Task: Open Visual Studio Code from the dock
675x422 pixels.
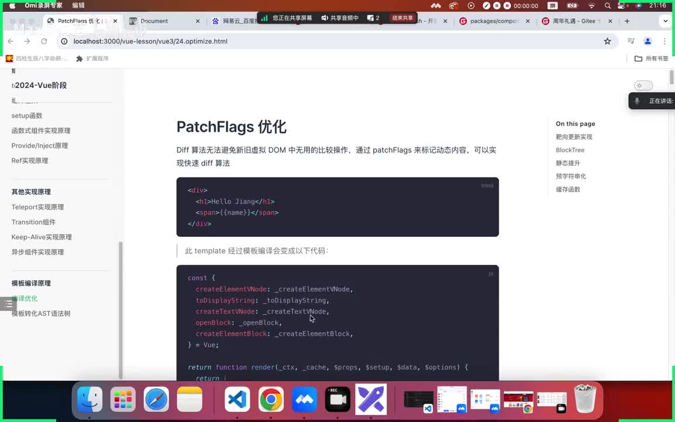Action: [x=238, y=399]
